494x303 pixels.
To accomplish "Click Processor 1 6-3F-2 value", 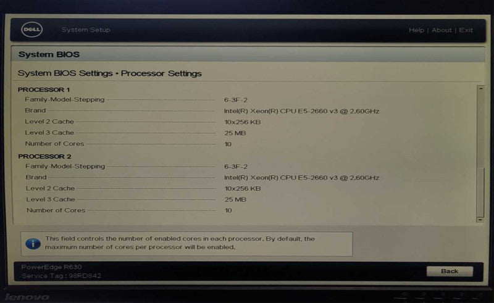I will (236, 100).
